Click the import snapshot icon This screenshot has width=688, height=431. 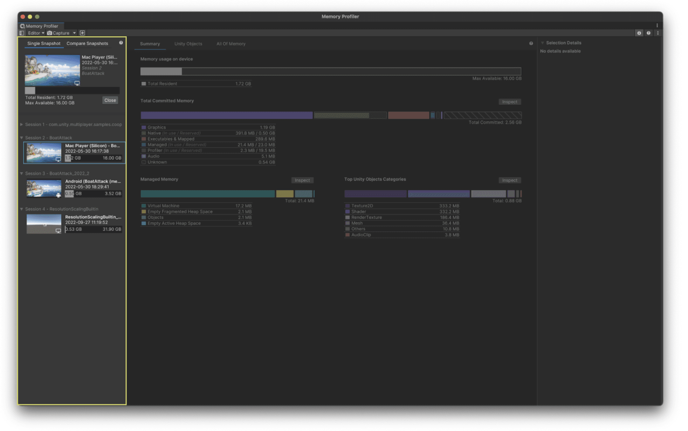tap(82, 33)
